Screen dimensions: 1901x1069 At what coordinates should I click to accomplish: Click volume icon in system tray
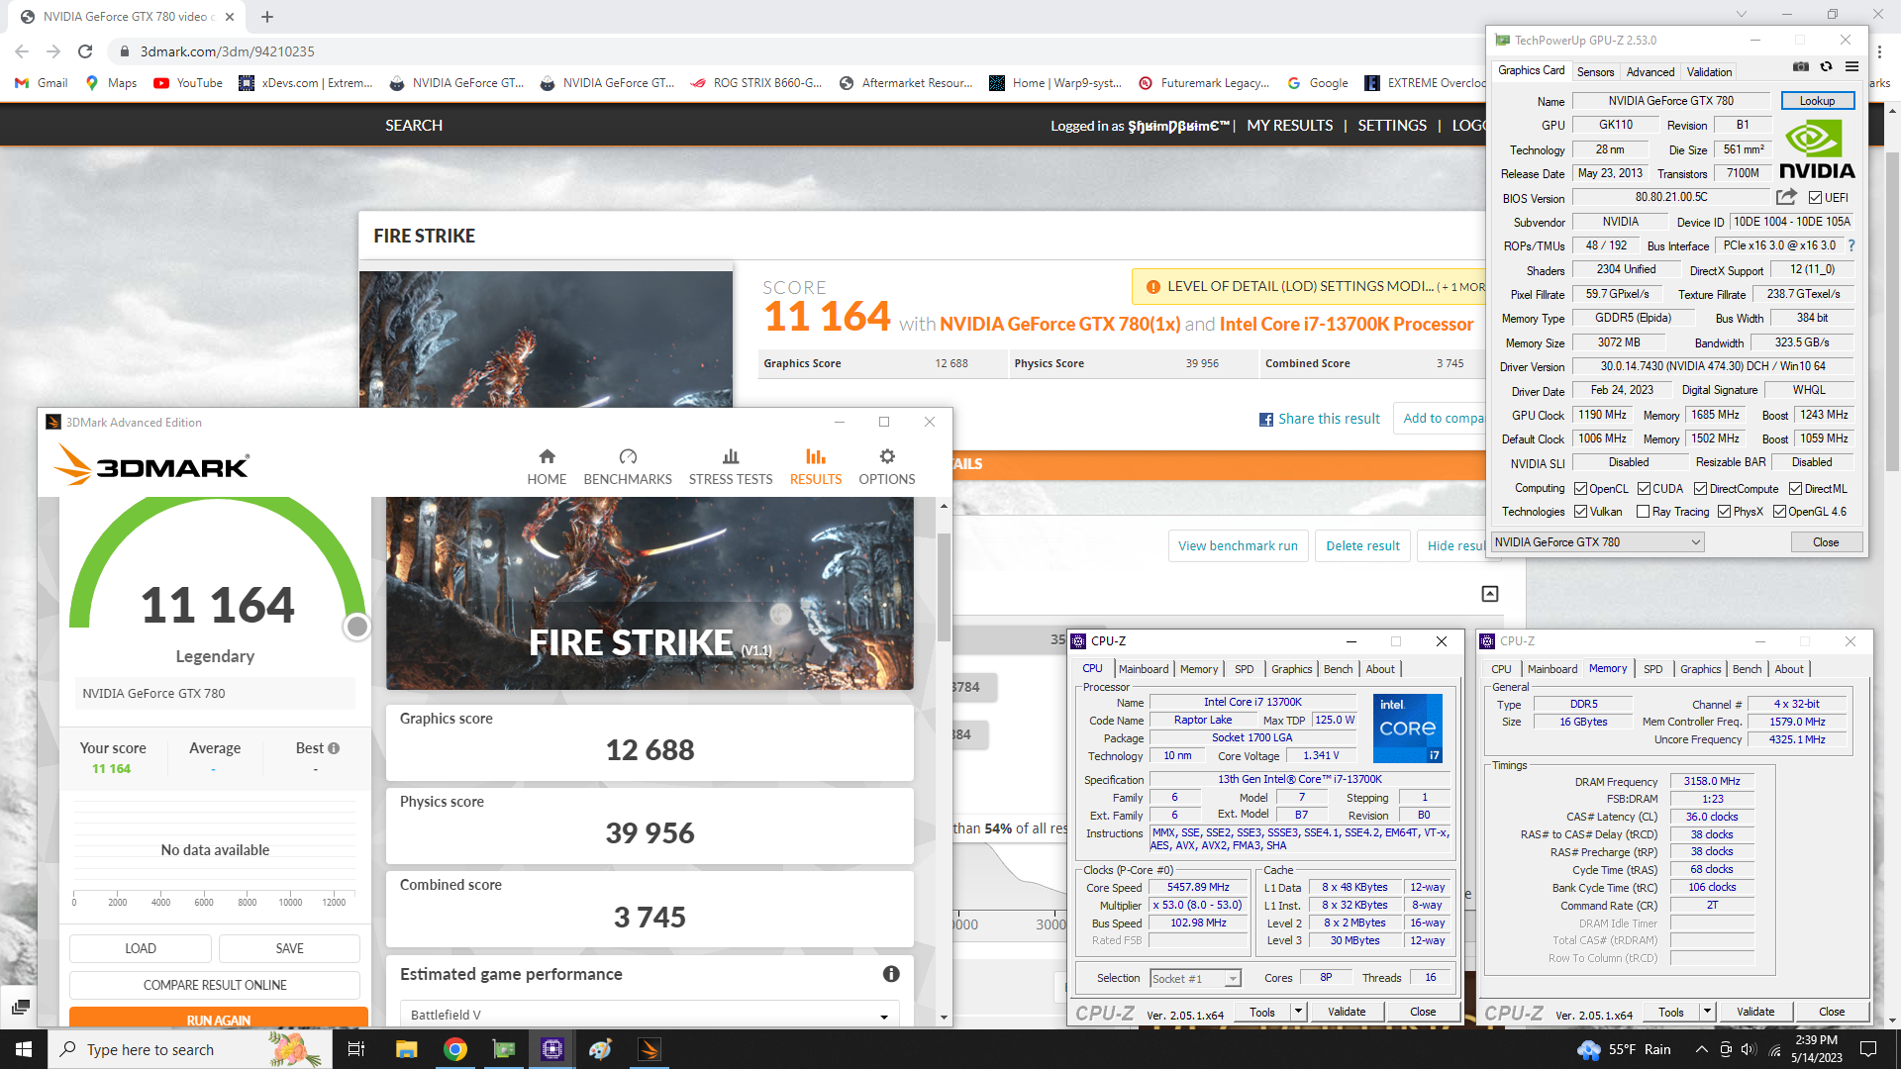click(1749, 1049)
